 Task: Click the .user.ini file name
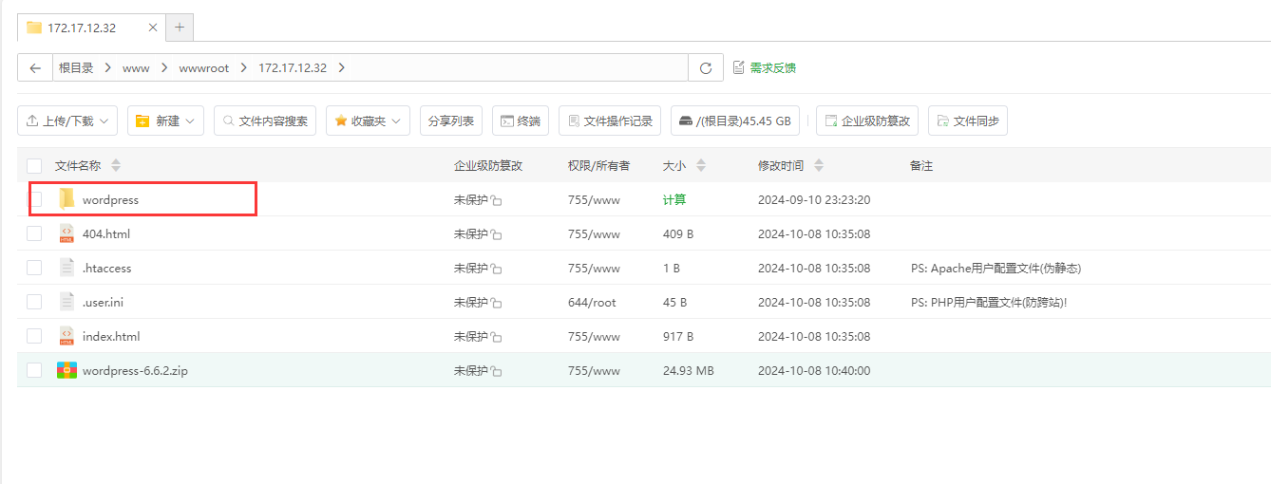click(x=104, y=302)
